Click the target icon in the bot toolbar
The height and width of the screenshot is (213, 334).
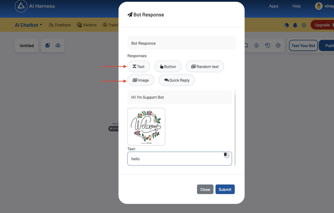[x=256, y=46]
